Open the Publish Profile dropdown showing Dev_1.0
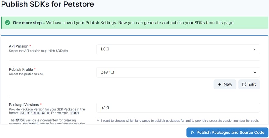 click(178, 72)
